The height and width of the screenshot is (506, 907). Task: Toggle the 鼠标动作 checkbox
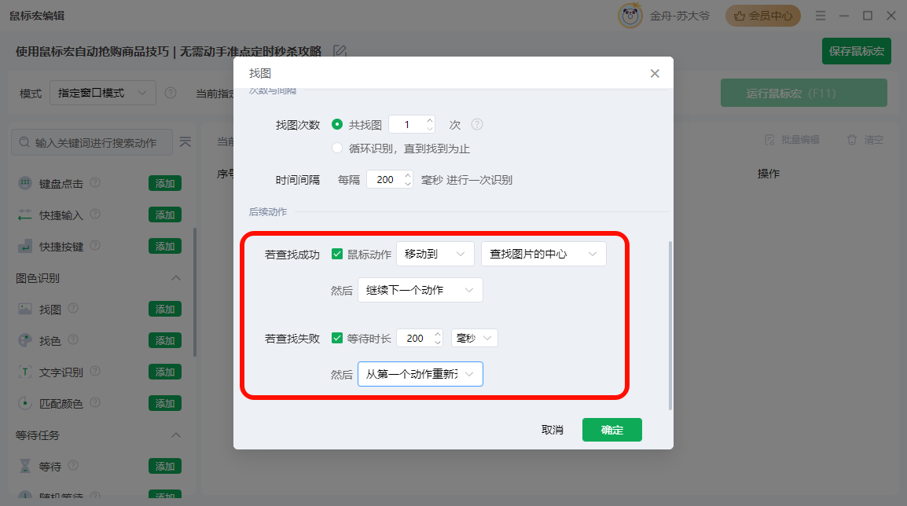pos(337,254)
